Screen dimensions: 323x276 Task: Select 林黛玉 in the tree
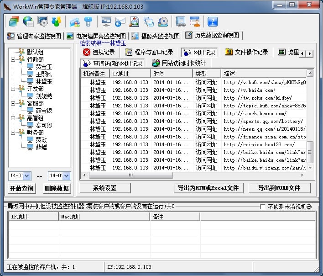pos(44,81)
